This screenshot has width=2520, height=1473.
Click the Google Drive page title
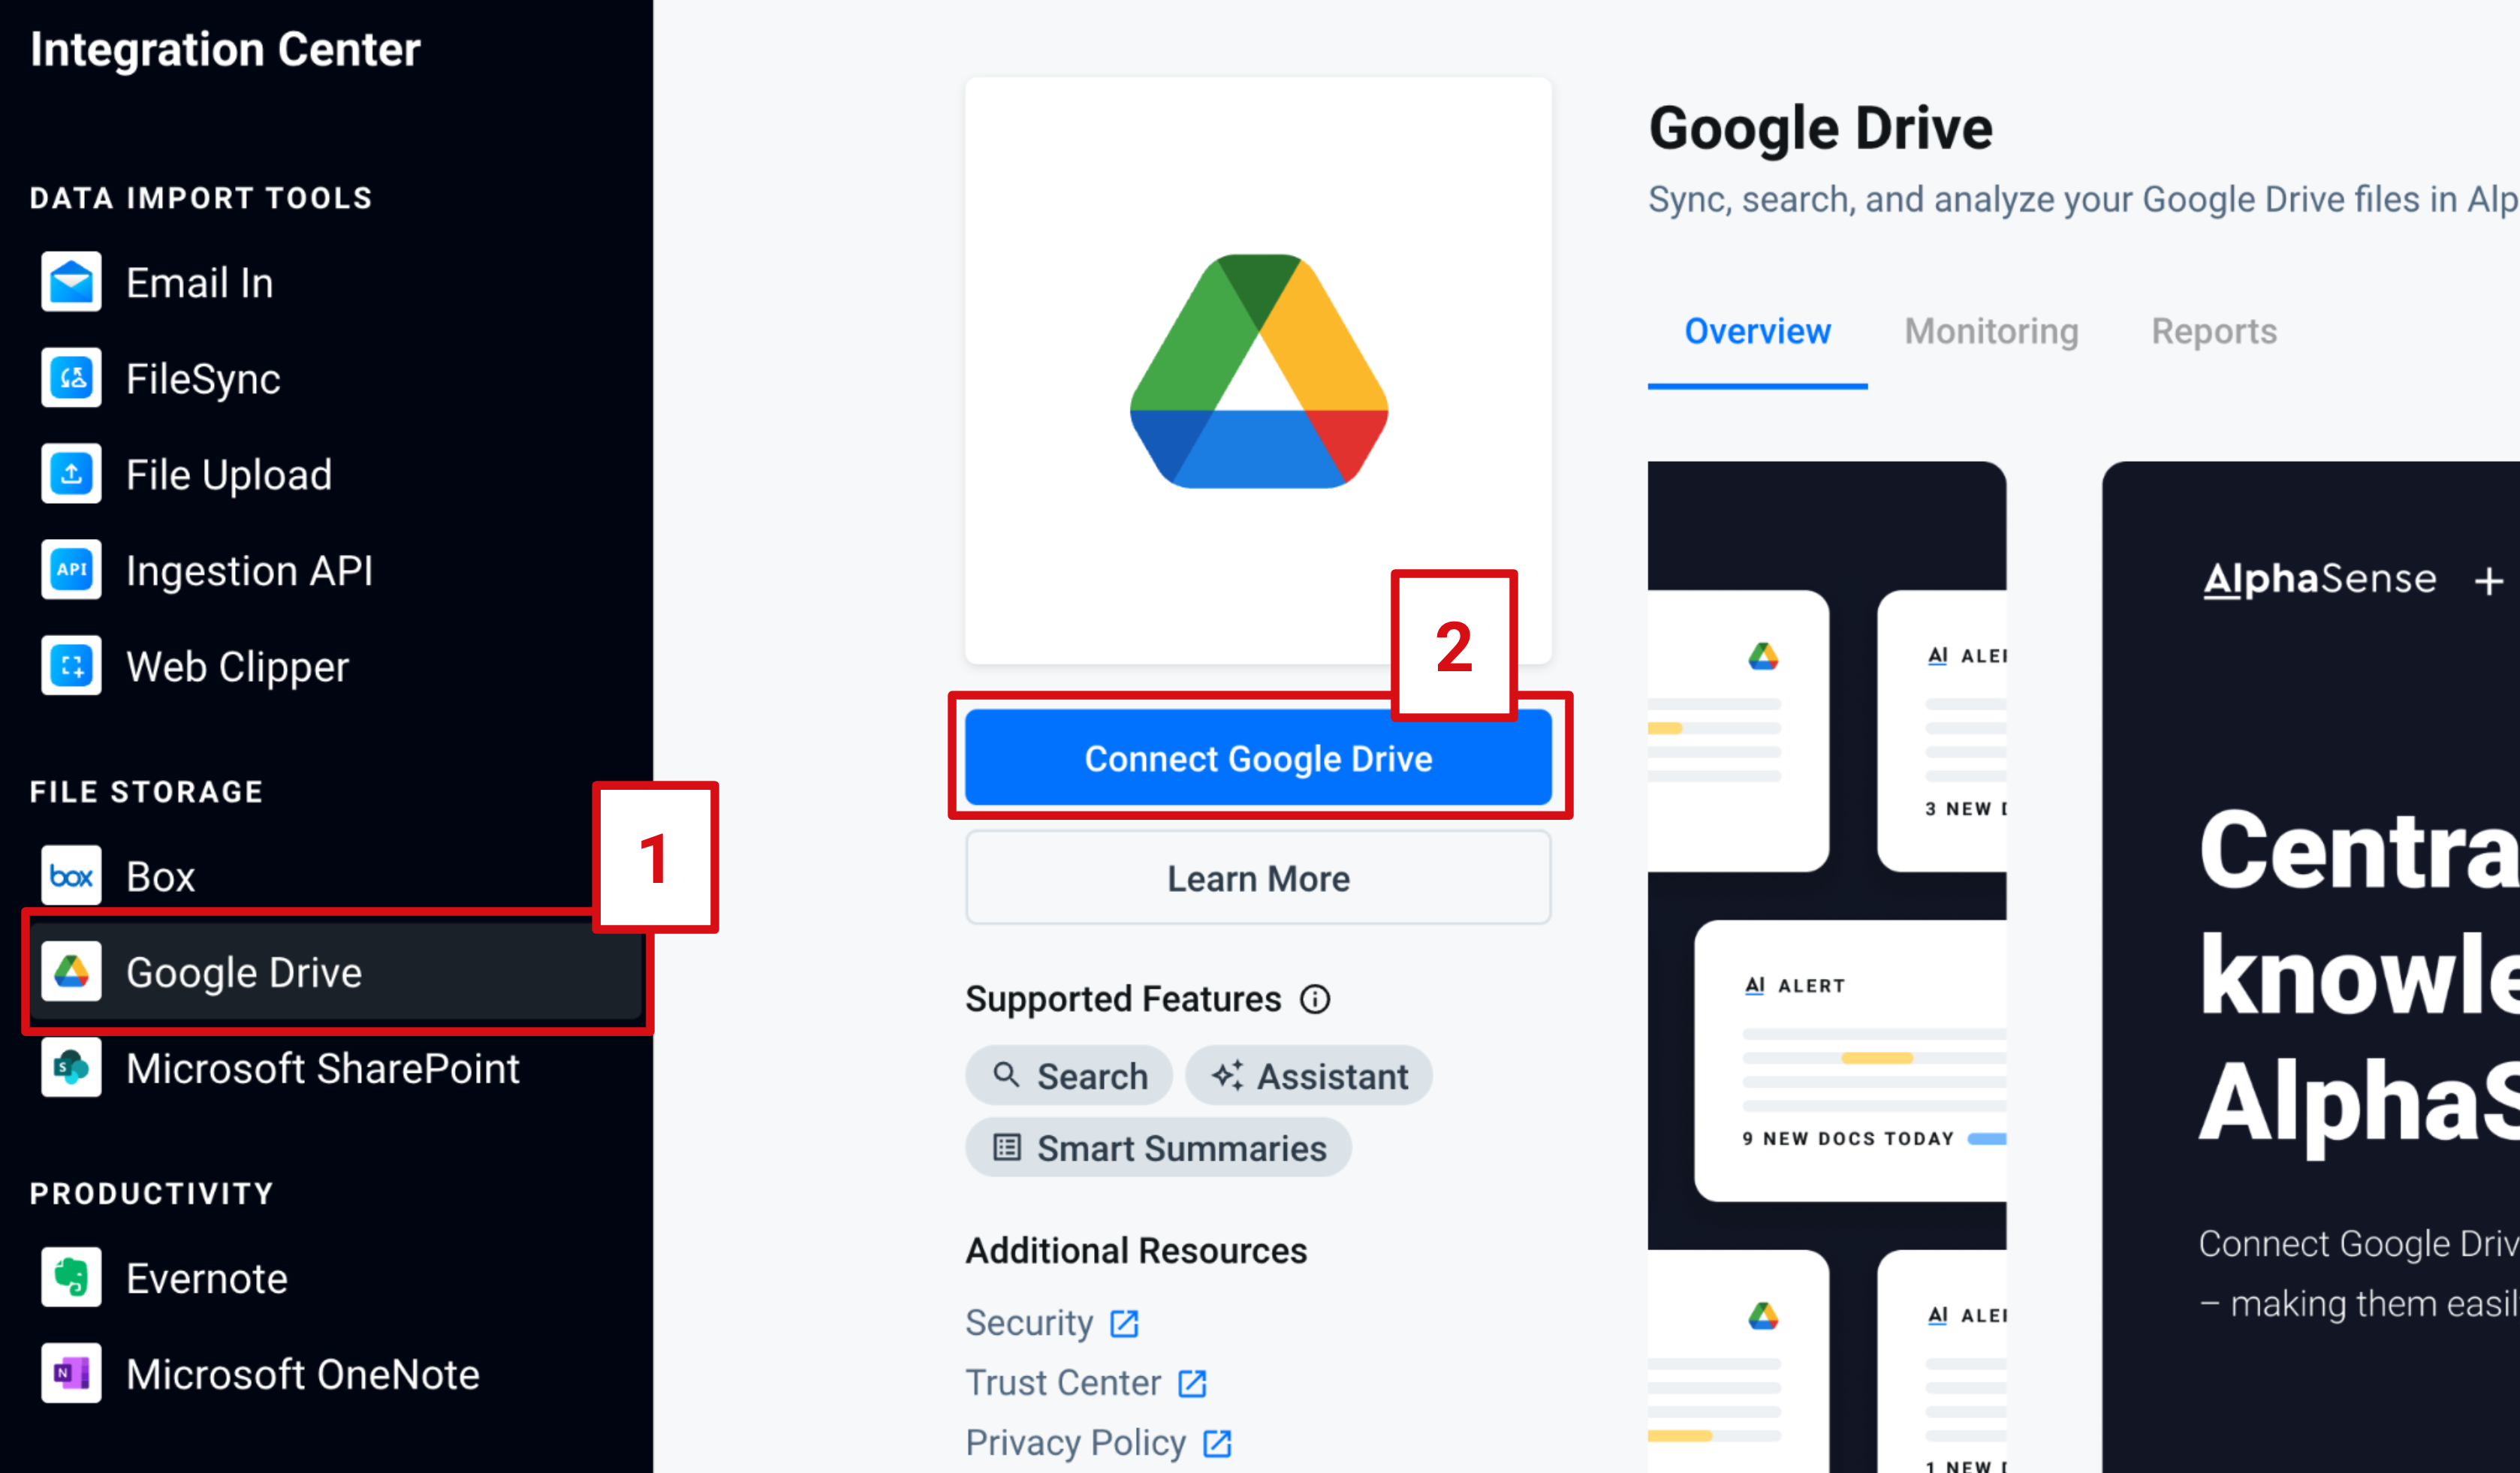point(1820,128)
